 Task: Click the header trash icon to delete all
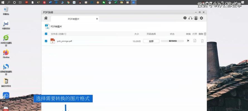point(205,34)
